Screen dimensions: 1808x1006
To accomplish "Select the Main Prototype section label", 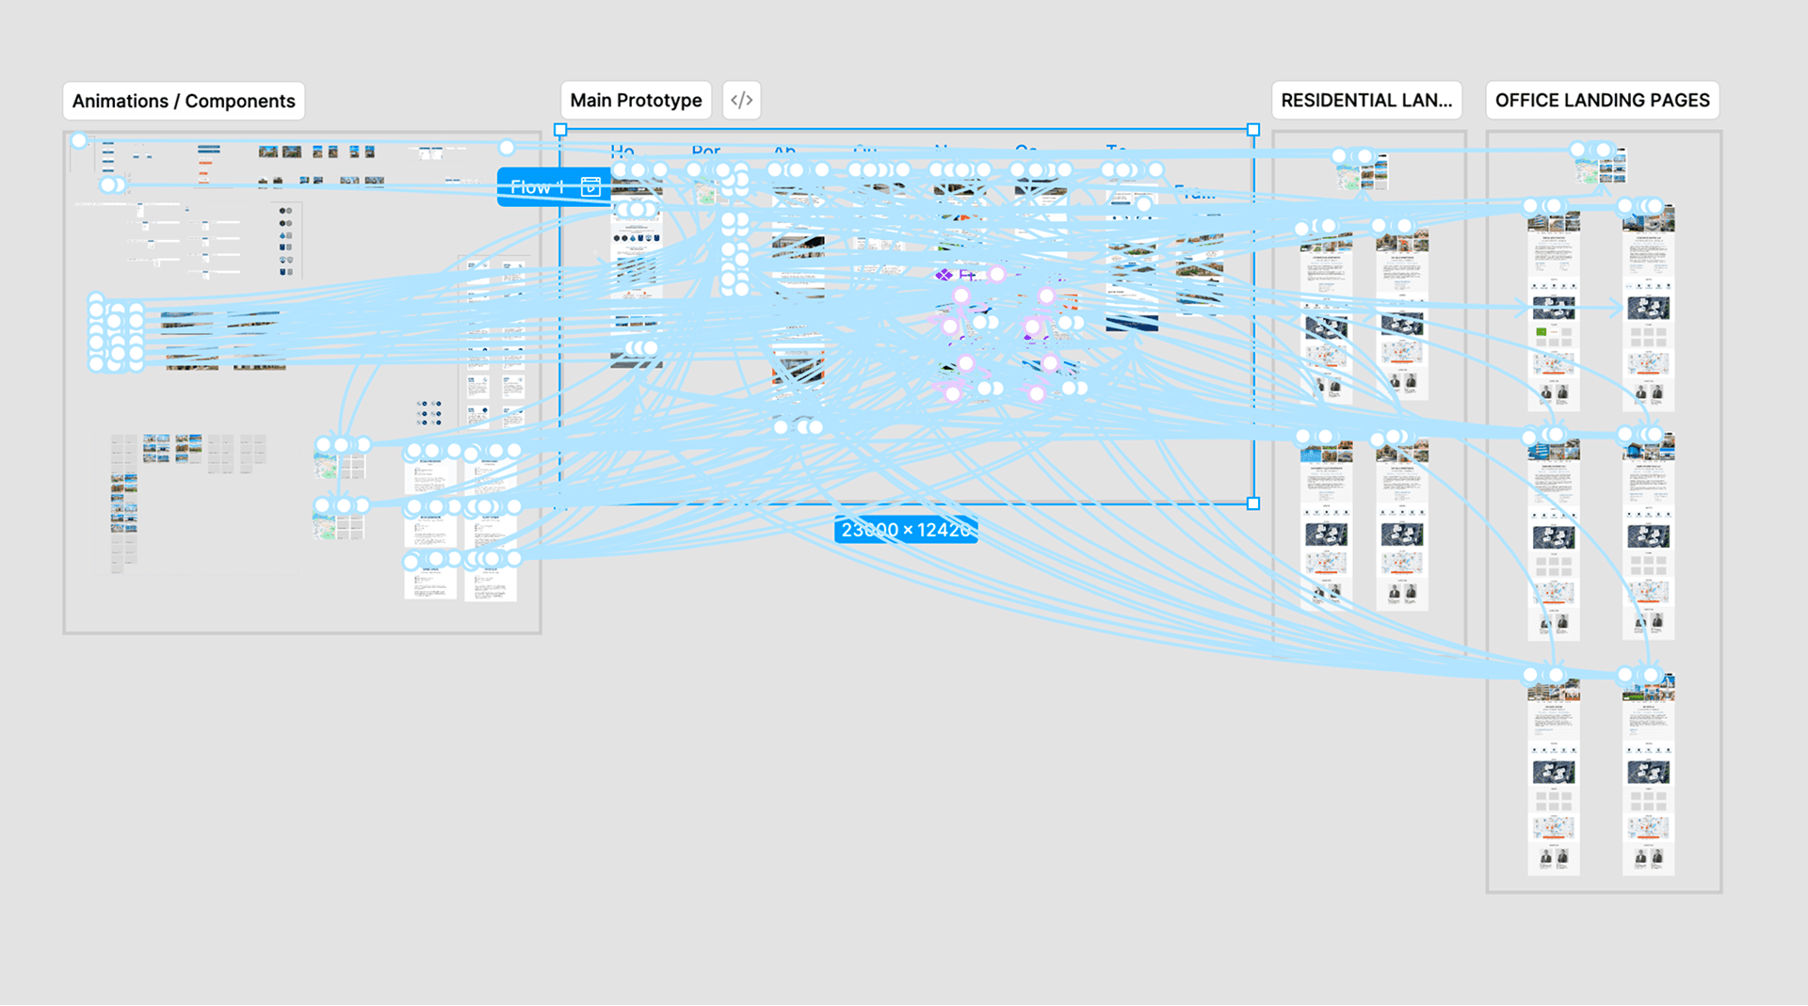I will click(636, 101).
